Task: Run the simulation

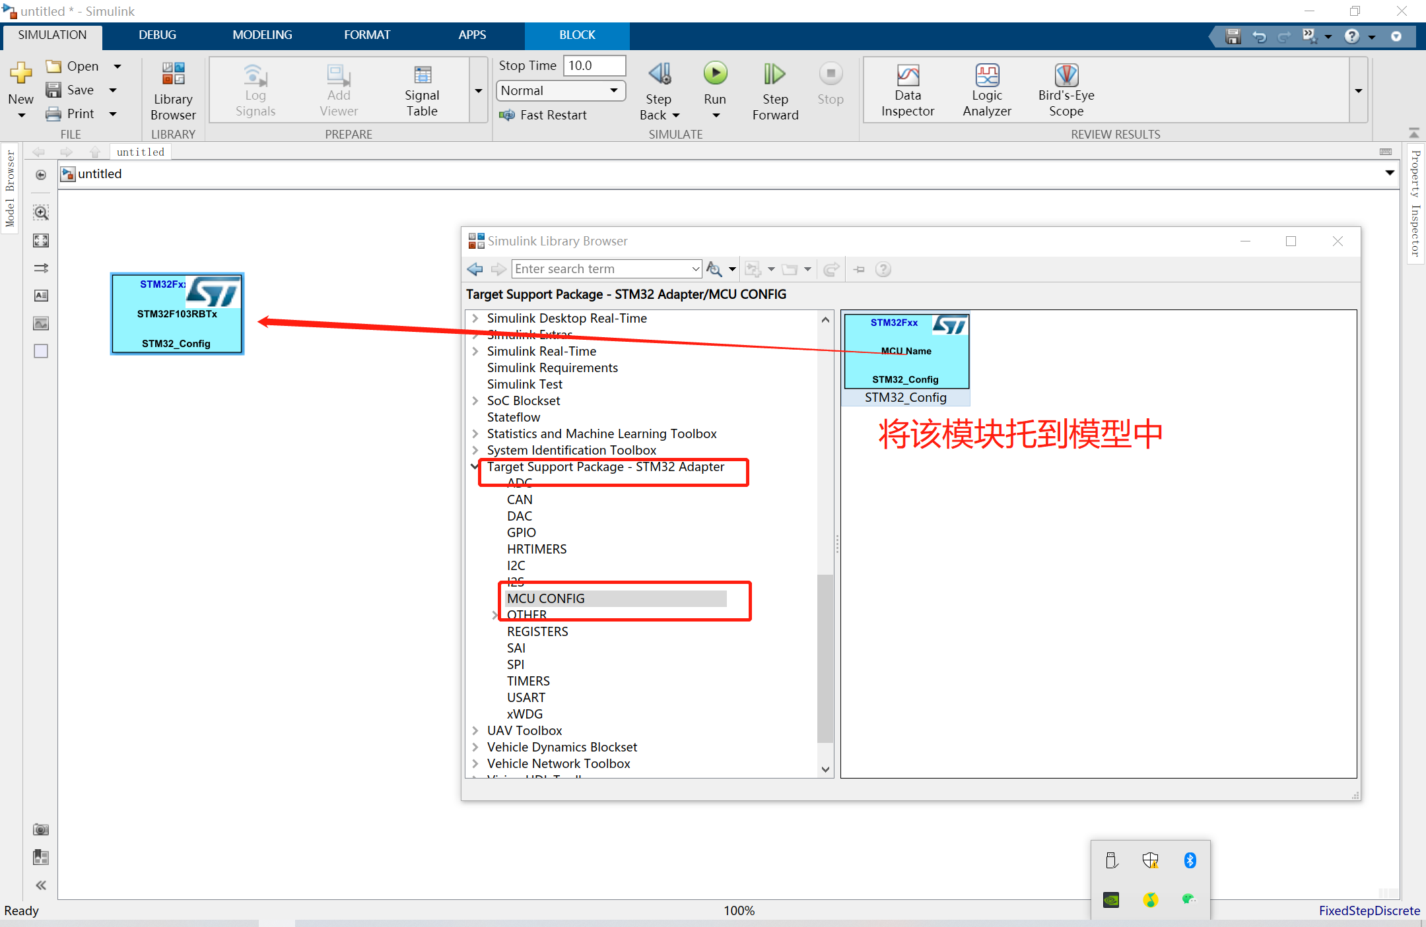Action: (x=715, y=74)
